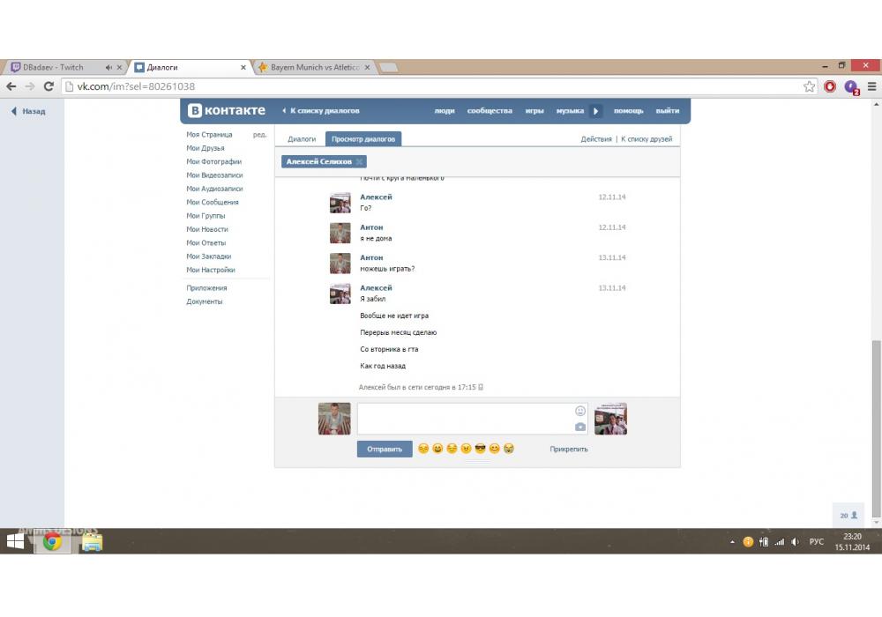The width and height of the screenshot is (882, 617).
Task: Click network signal tray icon
Action: click(779, 542)
